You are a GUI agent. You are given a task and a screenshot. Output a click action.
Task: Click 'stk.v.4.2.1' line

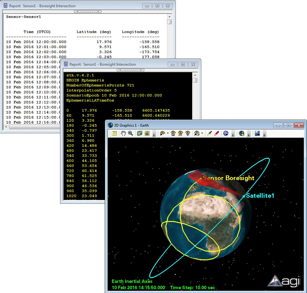point(80,75)
